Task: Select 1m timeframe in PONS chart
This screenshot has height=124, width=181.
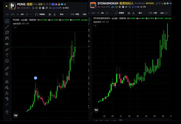Action: click(x=7, y=14)
